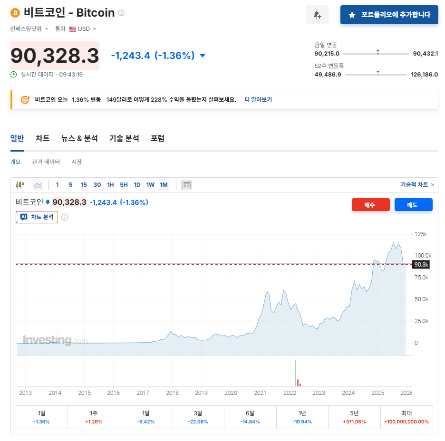Click the clock icon beside 실시간 데이터

[14, 74]
